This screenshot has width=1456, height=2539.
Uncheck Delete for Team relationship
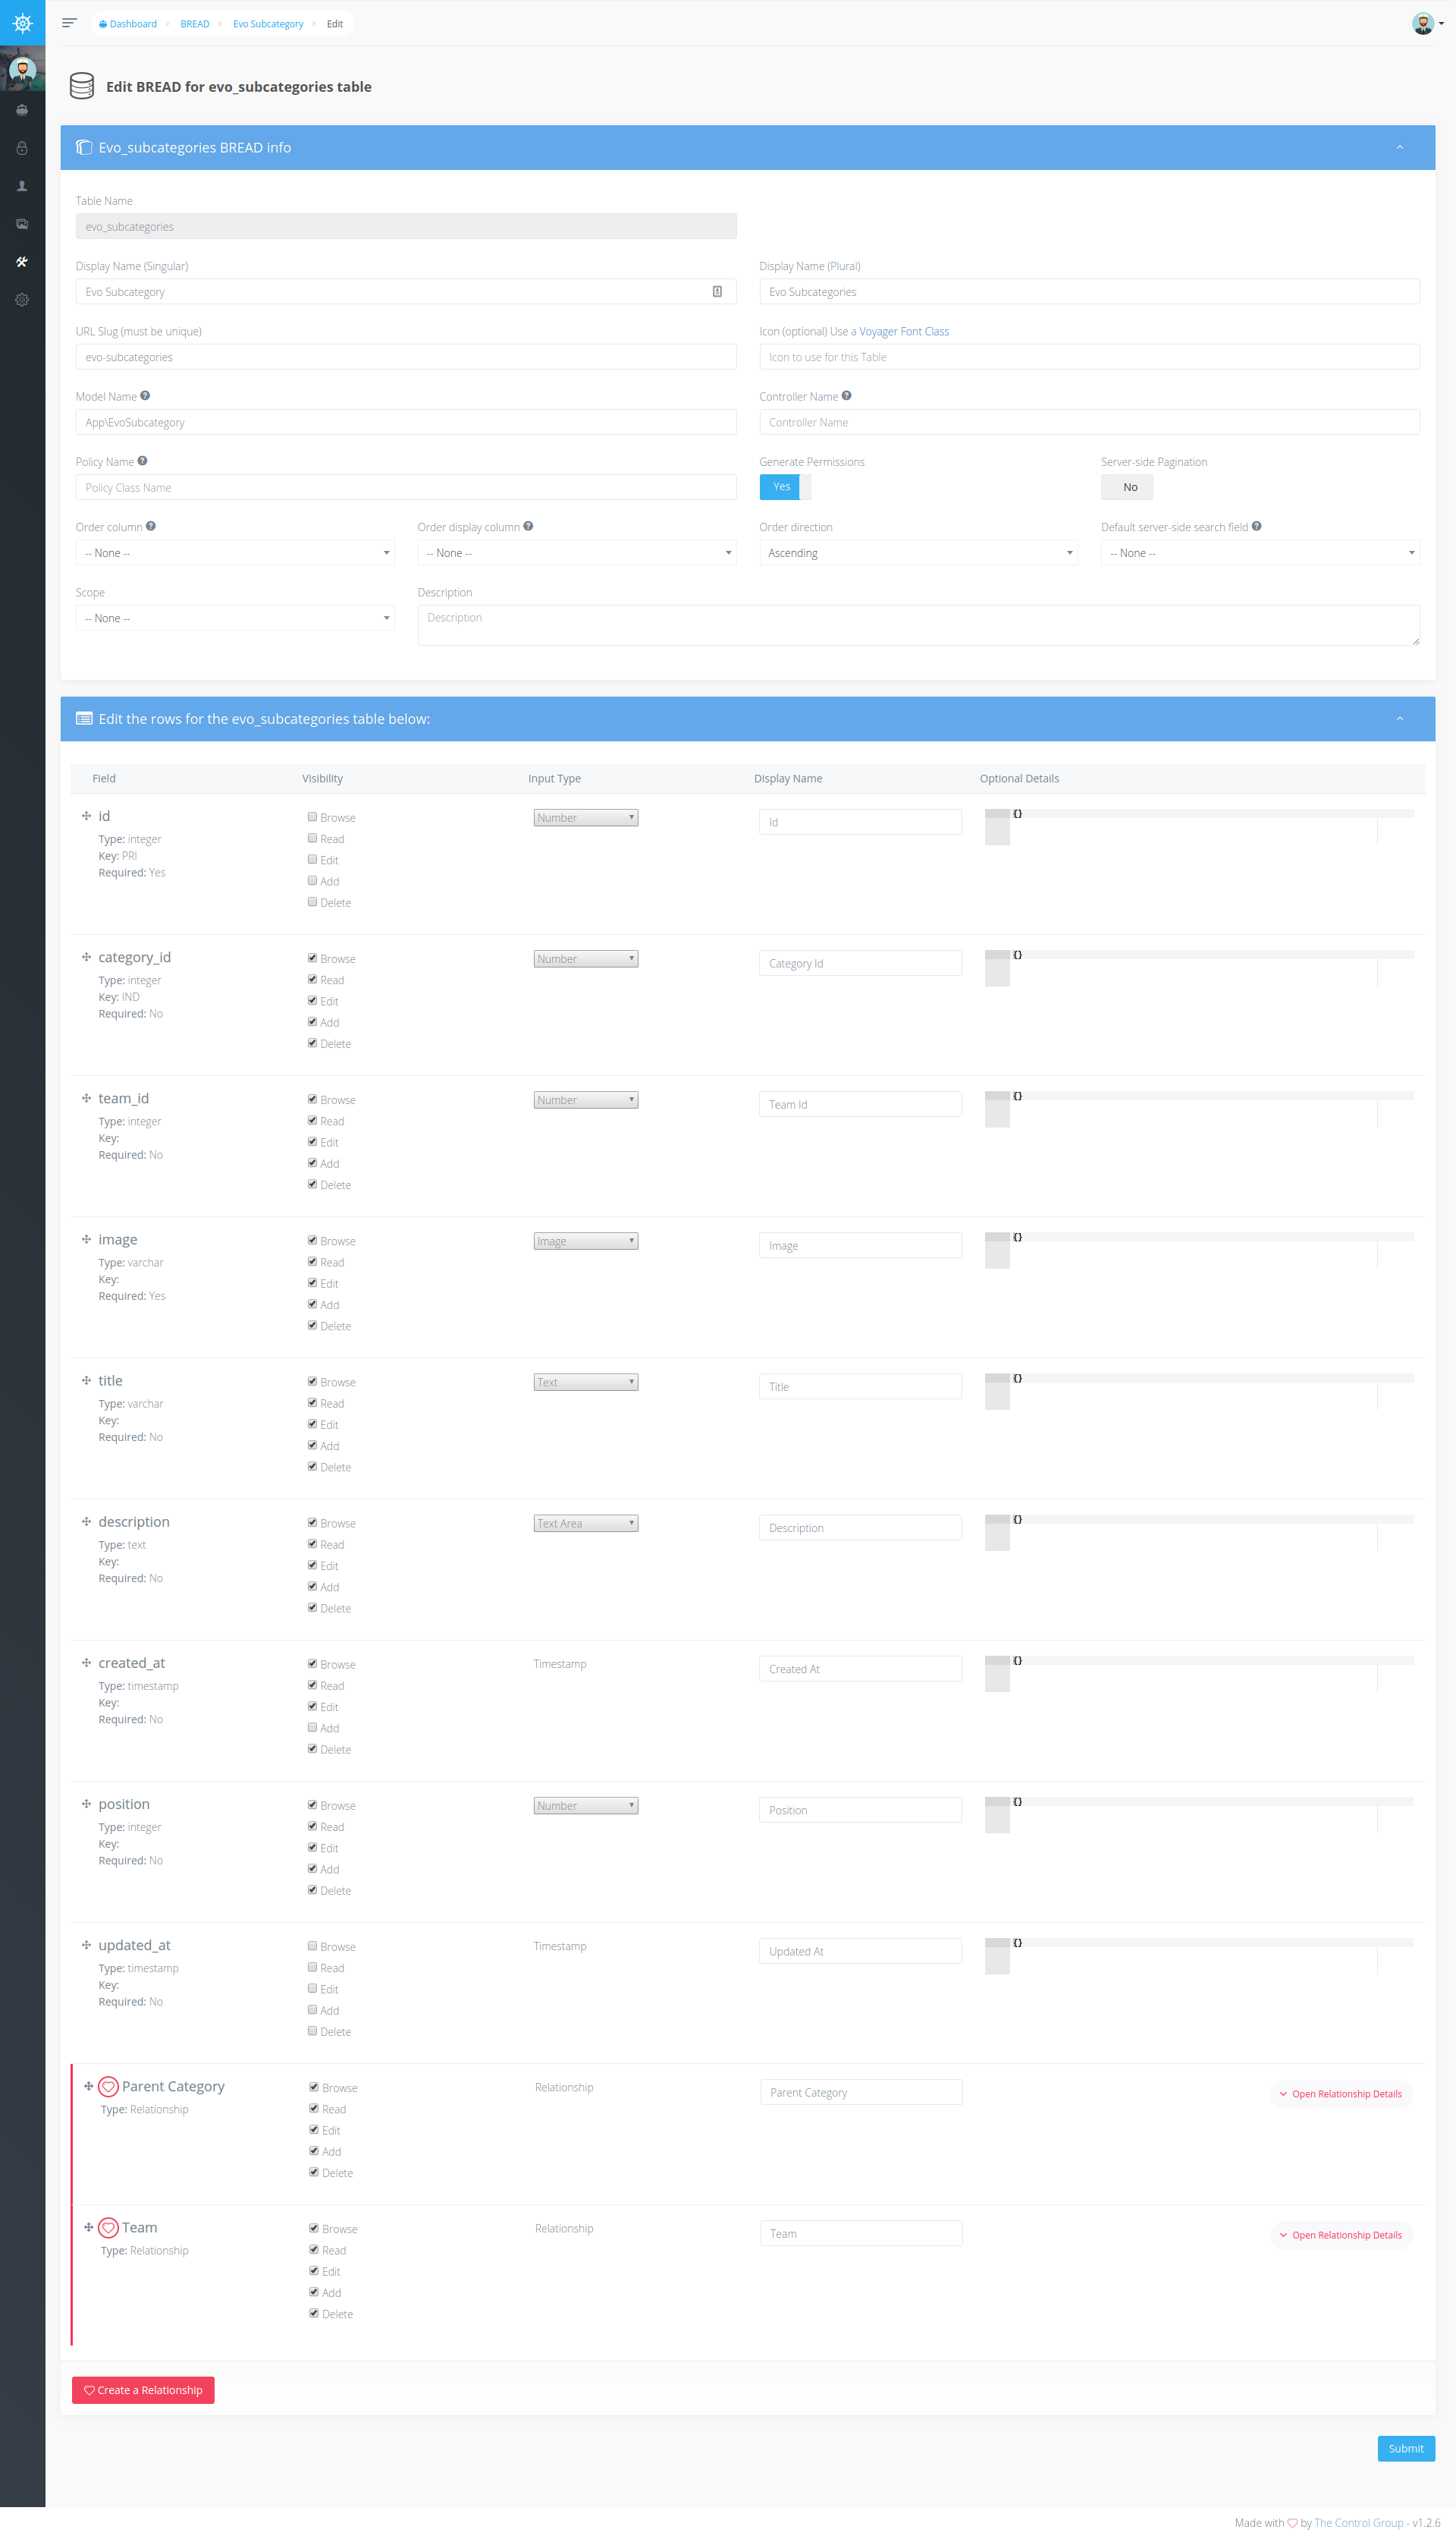pyautogui.click(x=314, y=2313)
